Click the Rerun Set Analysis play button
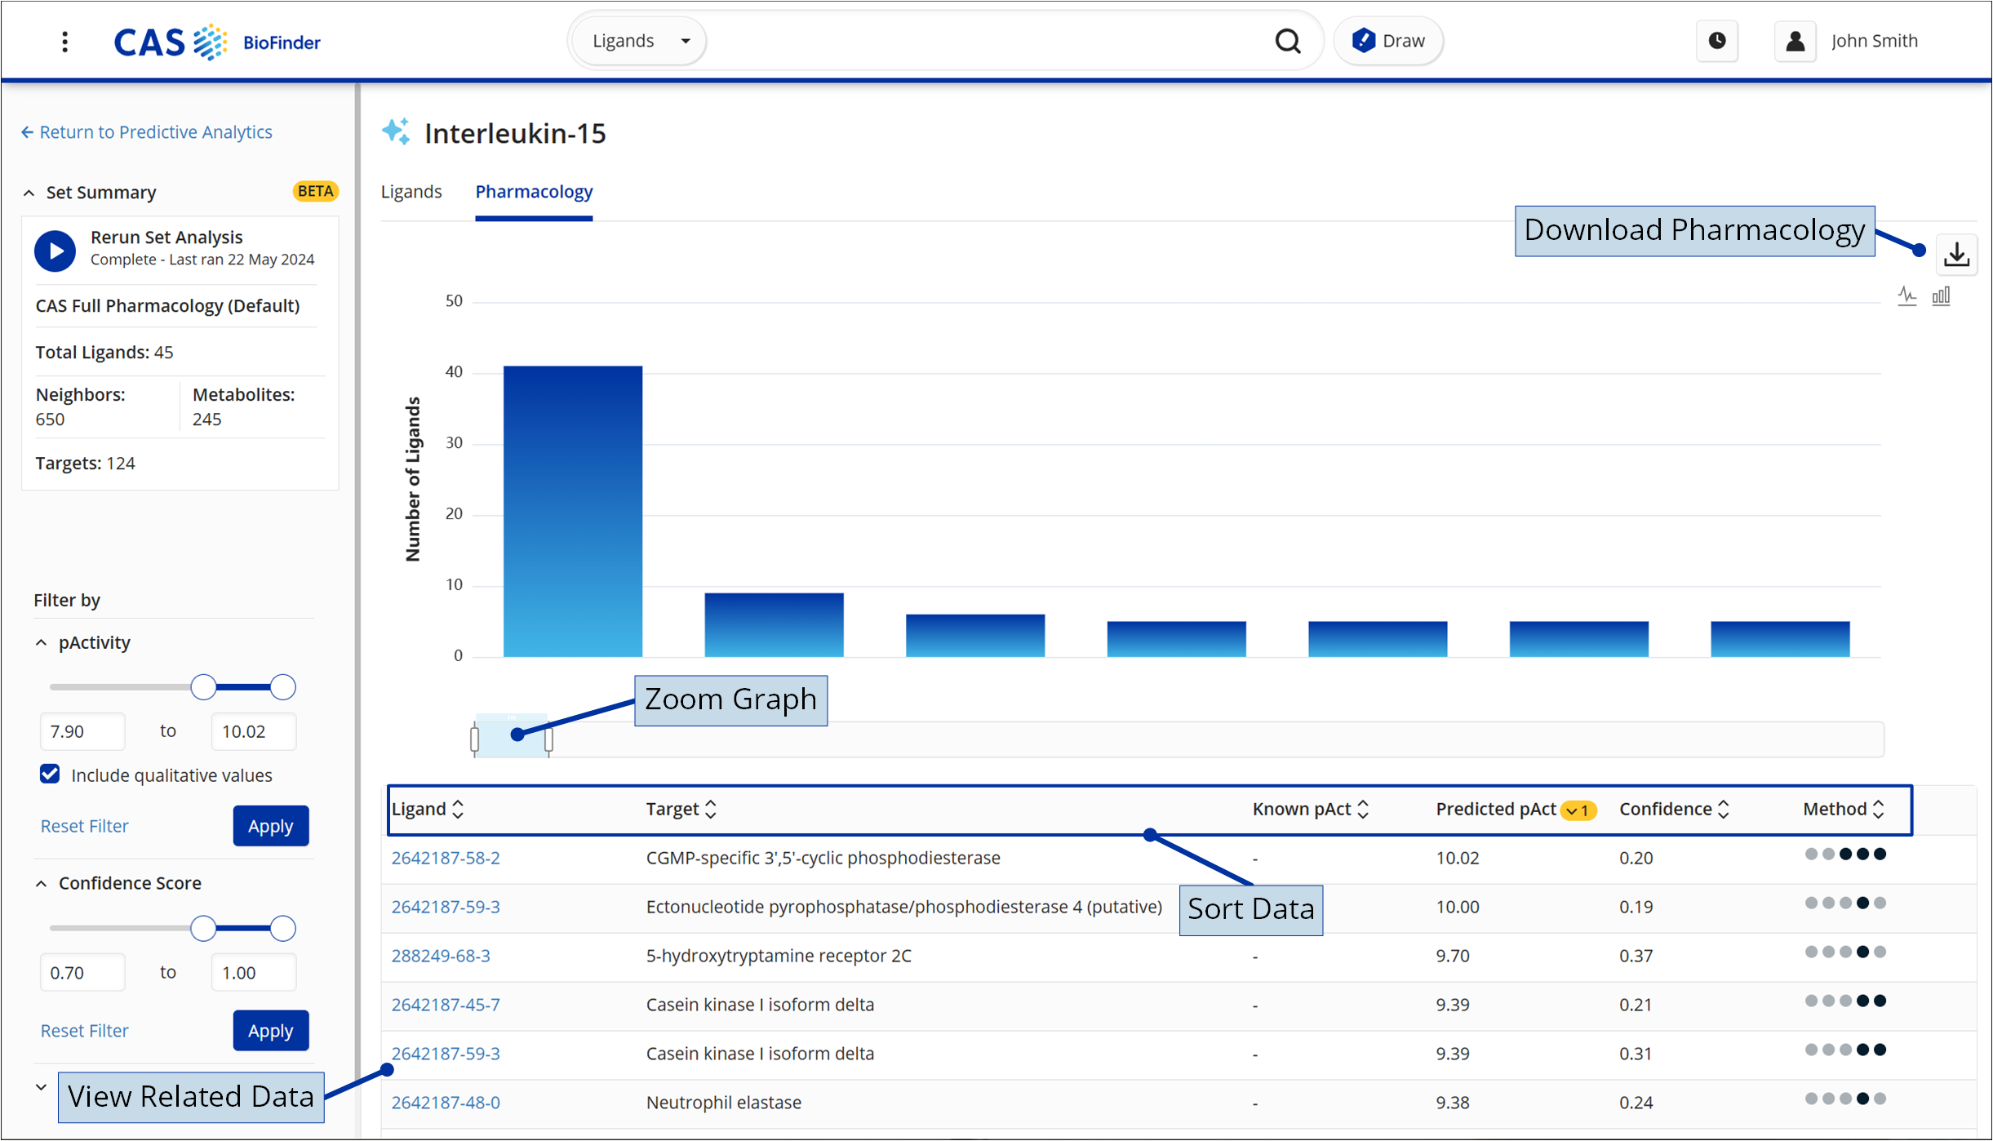Image resolution: width=1993 pixels, height=1141 pixels. [x=55, y=250]
